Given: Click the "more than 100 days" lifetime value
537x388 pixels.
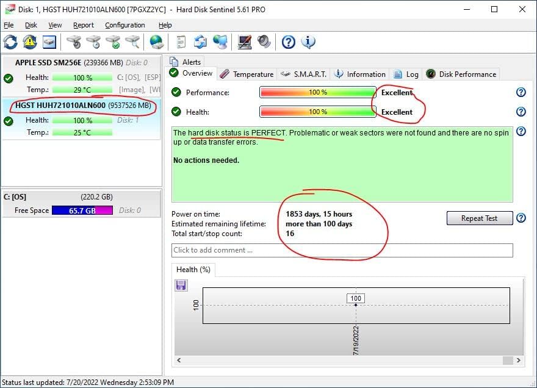Looking at the screenshot, I should (319, 224).
